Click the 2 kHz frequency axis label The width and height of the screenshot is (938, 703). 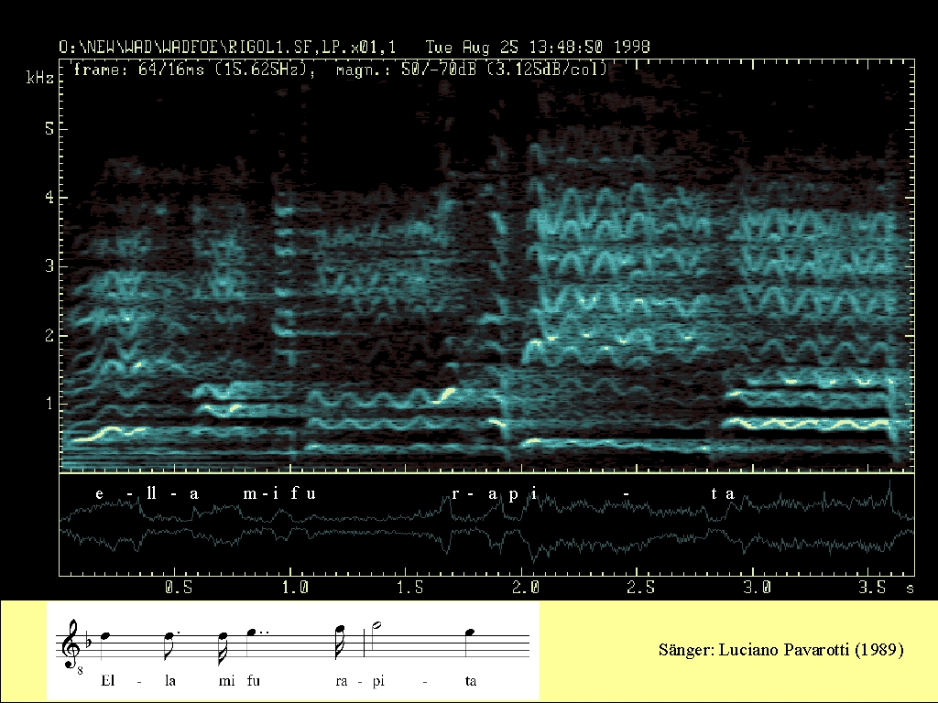coord(50,336)
